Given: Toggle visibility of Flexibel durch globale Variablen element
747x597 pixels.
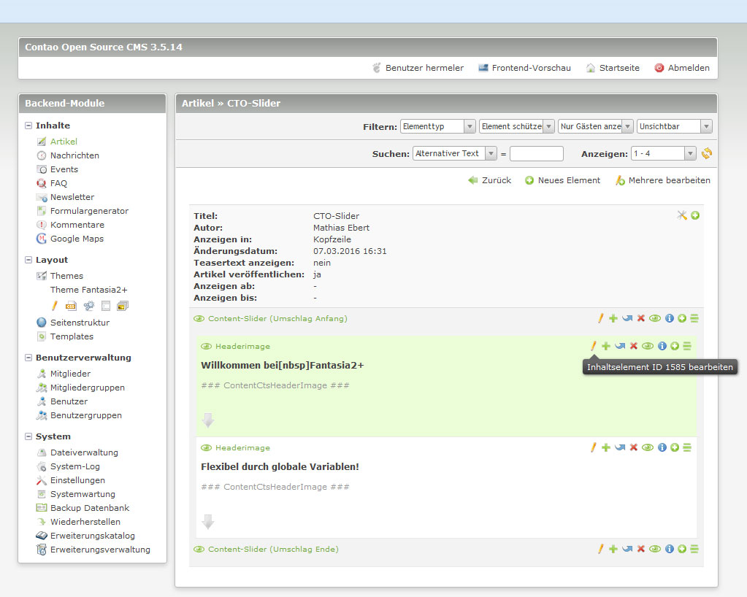Looking at the screenshot, I should 647,447.
